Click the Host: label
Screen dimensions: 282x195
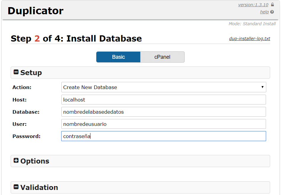pos(20,100)
